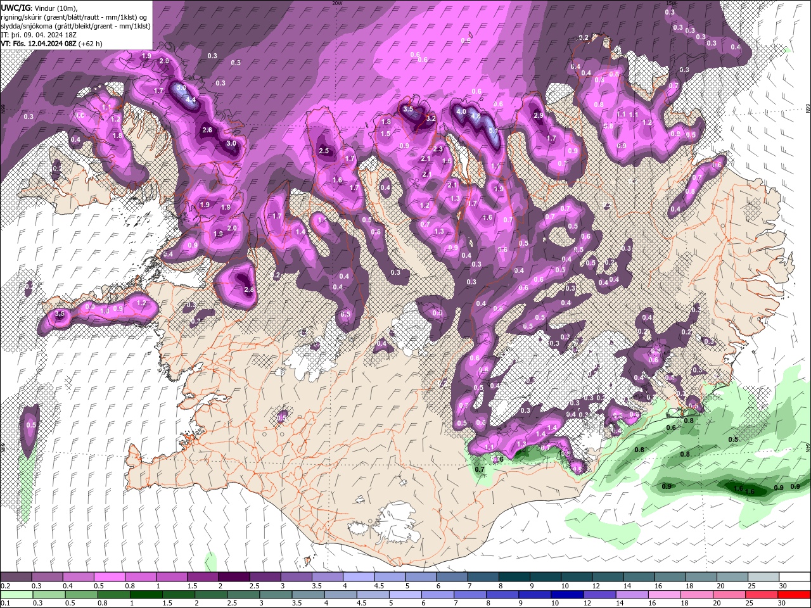Click the 20W longitude label
Viewport: 811px width, 608px height.
337,3
